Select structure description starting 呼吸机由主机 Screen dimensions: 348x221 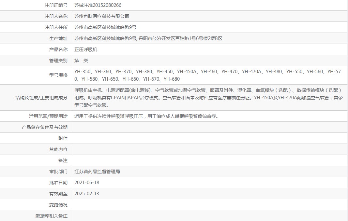click(x=208, y=98)
